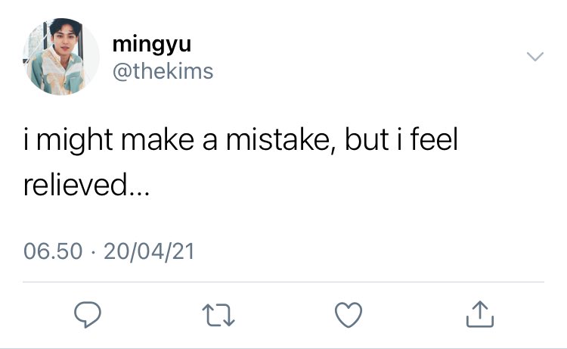The width and height of the screenshot is (567, 349).
Task: Like the tweet with the heart icon
Action: pyautogui.click(x=349, y=313)
